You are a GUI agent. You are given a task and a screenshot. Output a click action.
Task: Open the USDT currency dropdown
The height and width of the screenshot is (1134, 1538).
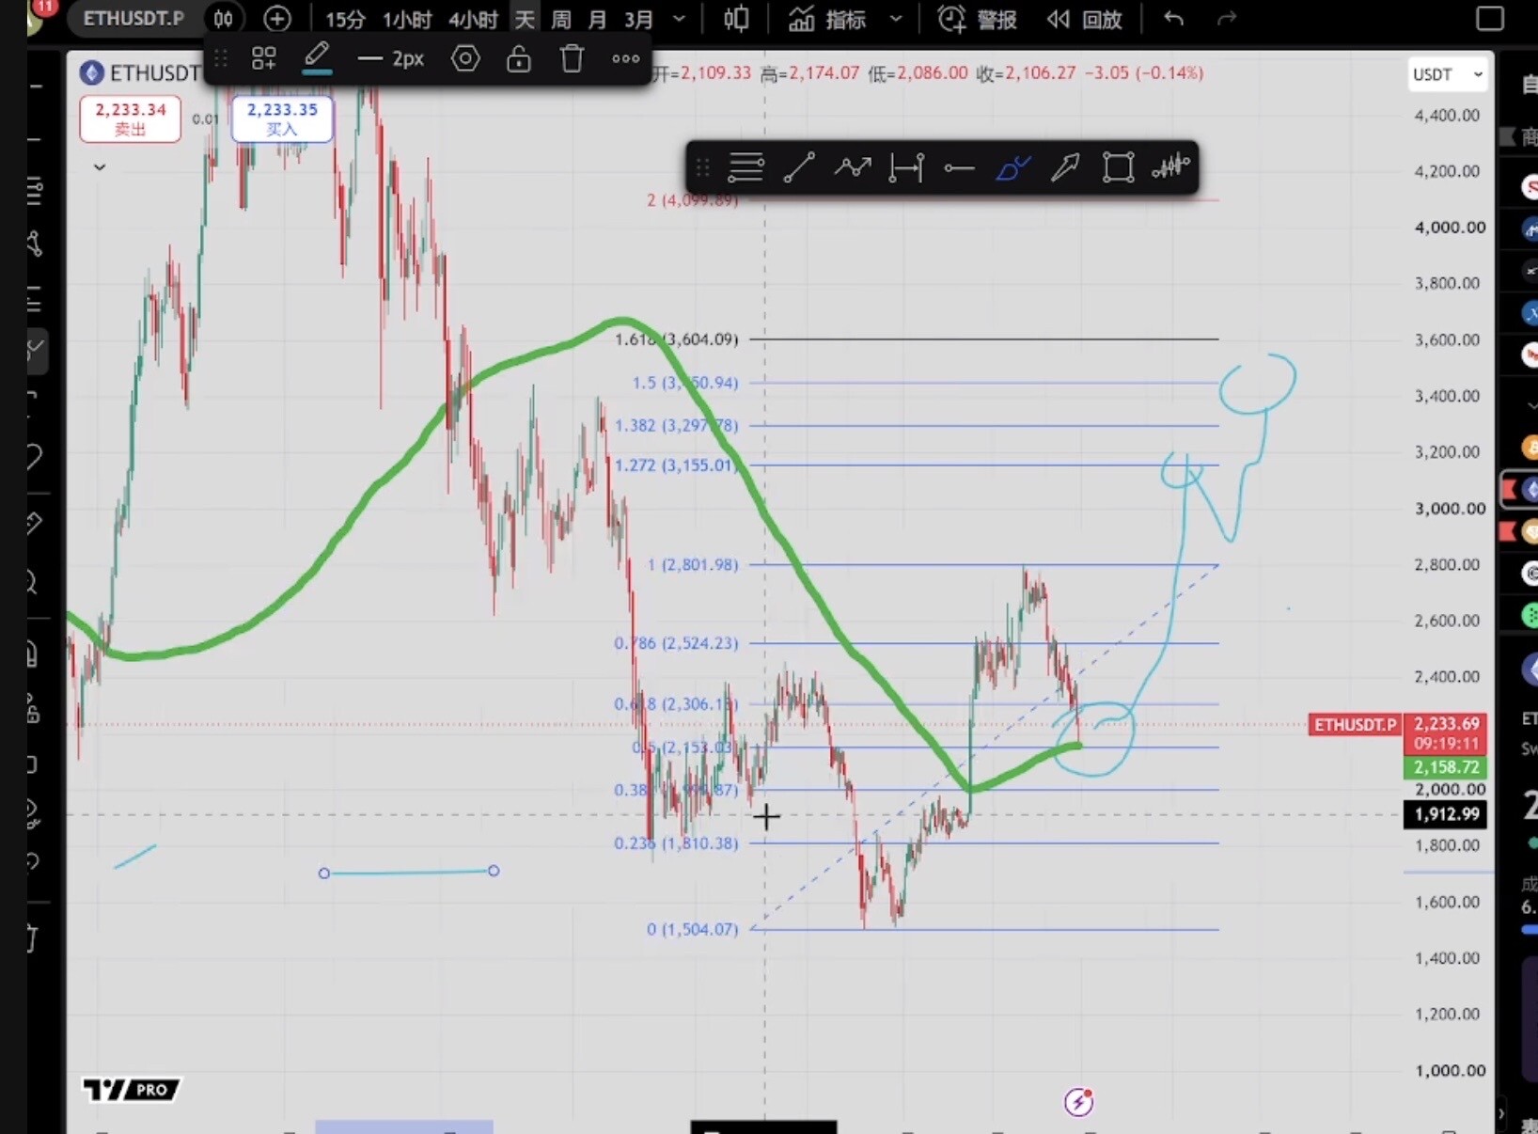coord(1447,74)
